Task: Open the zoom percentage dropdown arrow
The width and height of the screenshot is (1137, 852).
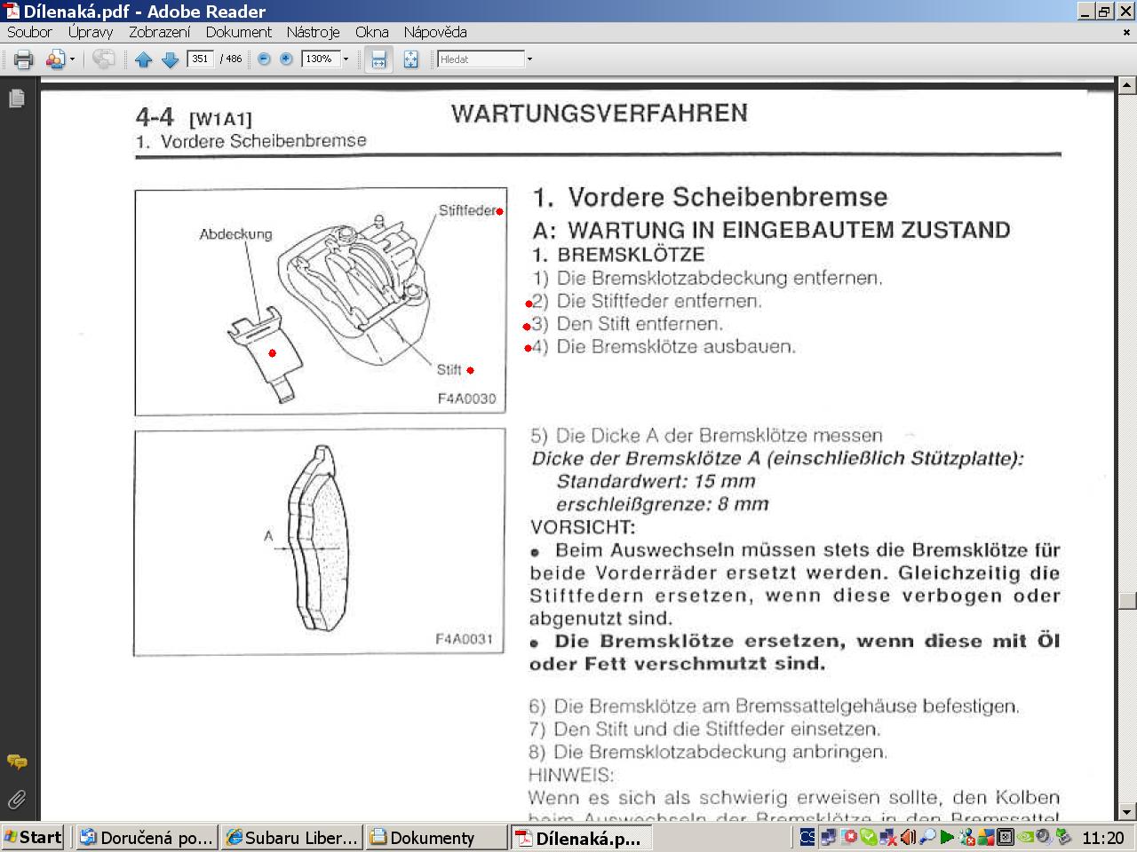Action: pyautogui.click(x=346, y=59)
